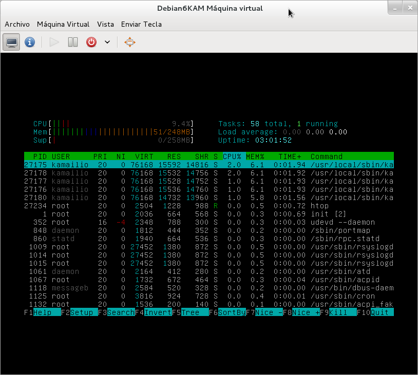Click the Uptime 03:01:52 value

273,140
